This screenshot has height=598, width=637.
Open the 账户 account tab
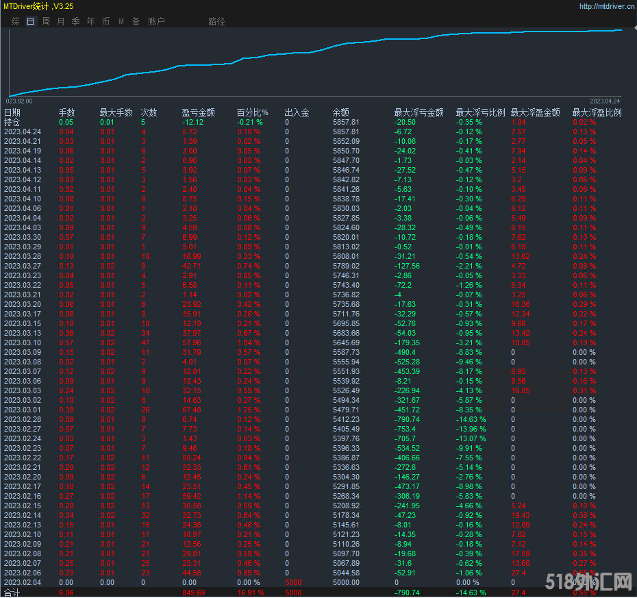(x=156, y=21)
